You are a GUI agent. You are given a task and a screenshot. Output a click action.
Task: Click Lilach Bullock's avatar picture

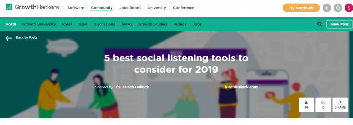[118, 87]
